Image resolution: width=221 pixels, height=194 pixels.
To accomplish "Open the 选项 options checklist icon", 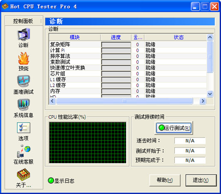I will (x=24, y=128).
